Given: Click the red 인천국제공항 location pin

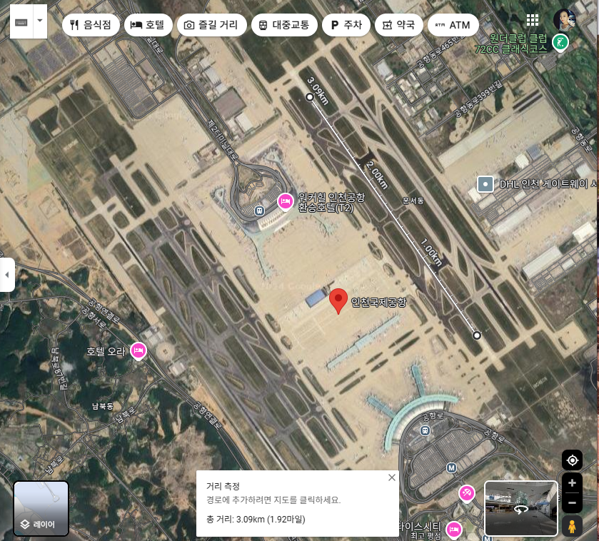Looking at the screenshot, I should click(x=338, y=301).
